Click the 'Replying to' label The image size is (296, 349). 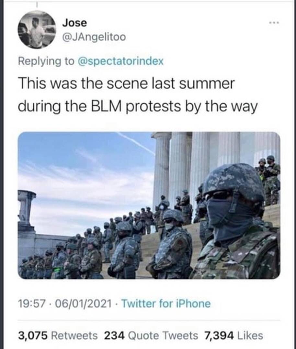[46, 61]
